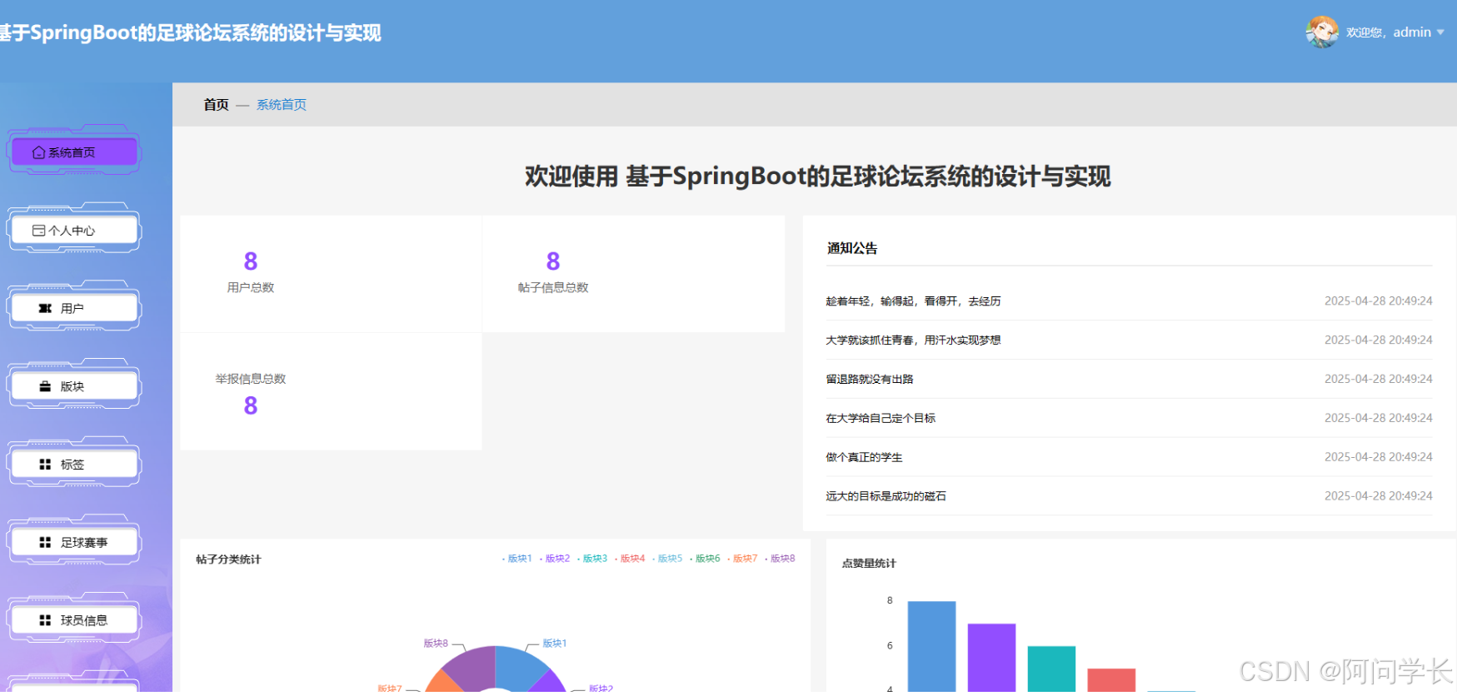1457x696 pixels.
Task: Open the 标签 sidebar menu item
Action: coord(73,465)
